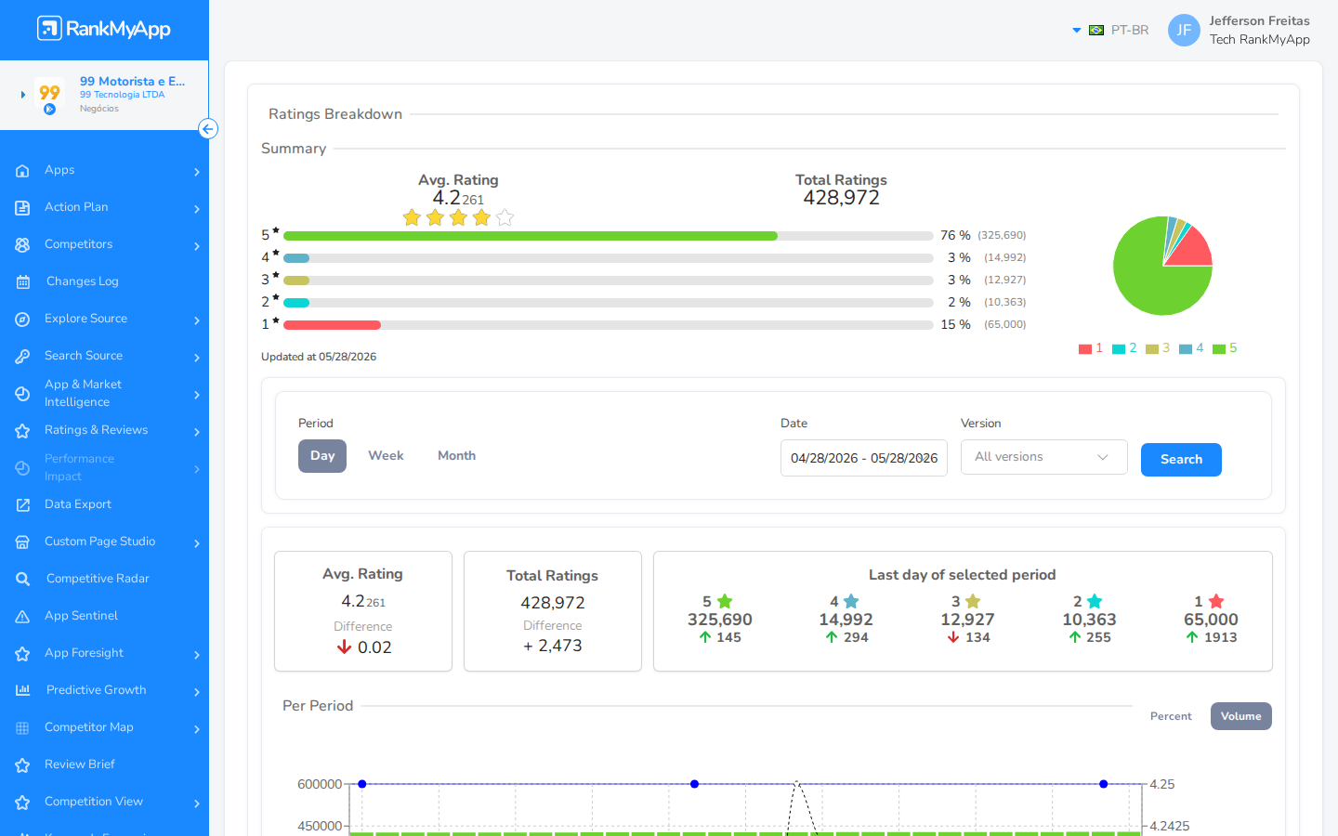Click the Explore Source compass icon
The image size is (1338, 836).
(22, 320)
